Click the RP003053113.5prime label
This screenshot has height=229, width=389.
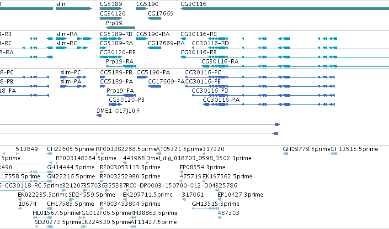[x=130, y=167]
